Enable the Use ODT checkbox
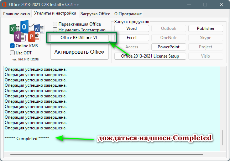Image resolution: width=230 pixels, height=161 pixels. [x=12, y=53]
